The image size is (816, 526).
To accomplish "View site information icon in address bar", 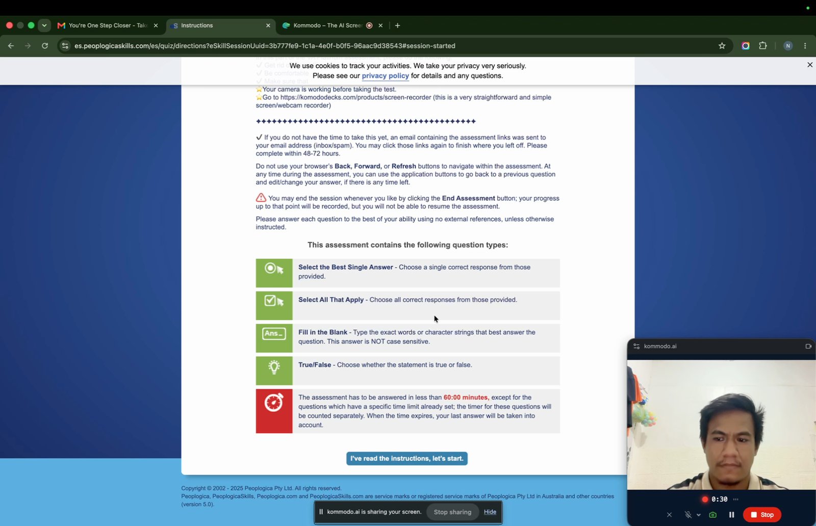I will (65, 46).
